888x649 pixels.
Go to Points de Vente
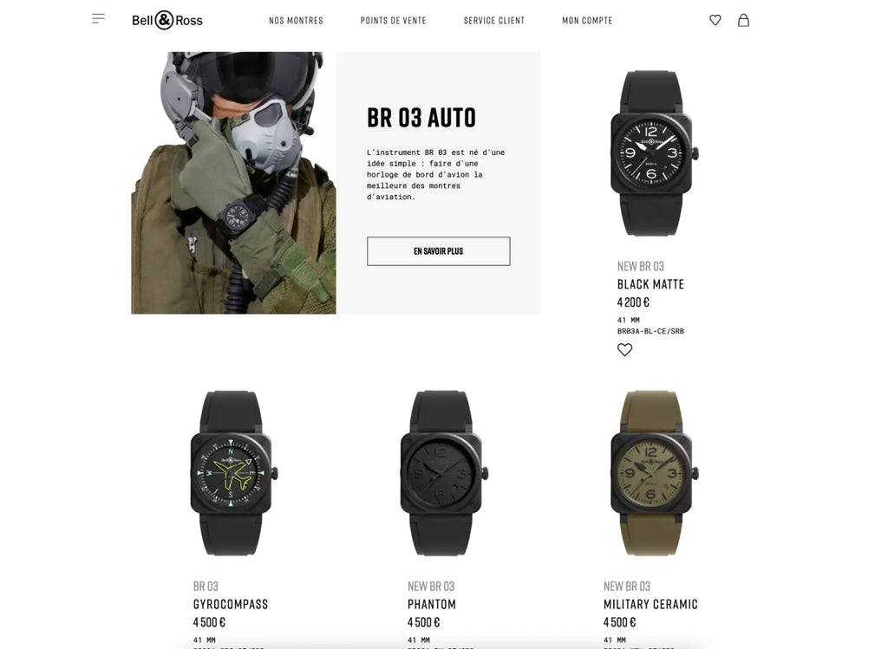pos(393,21)
